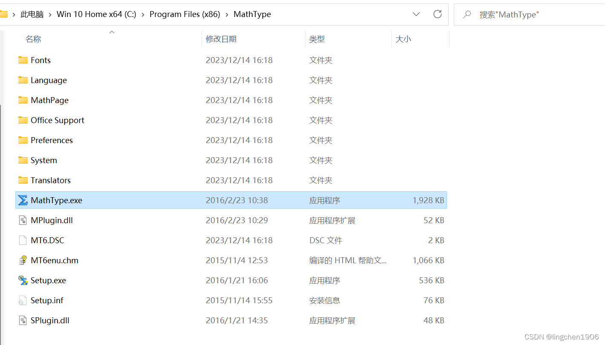605x345 pixels.
Task: Click the 搜索"MathType" search box
Action: point(529,14)
